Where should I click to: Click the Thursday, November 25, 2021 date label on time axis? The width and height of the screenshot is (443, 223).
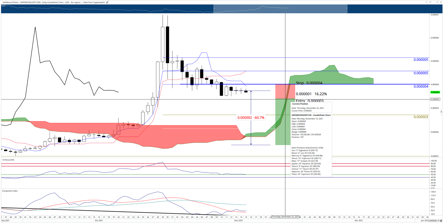[285, 217]
